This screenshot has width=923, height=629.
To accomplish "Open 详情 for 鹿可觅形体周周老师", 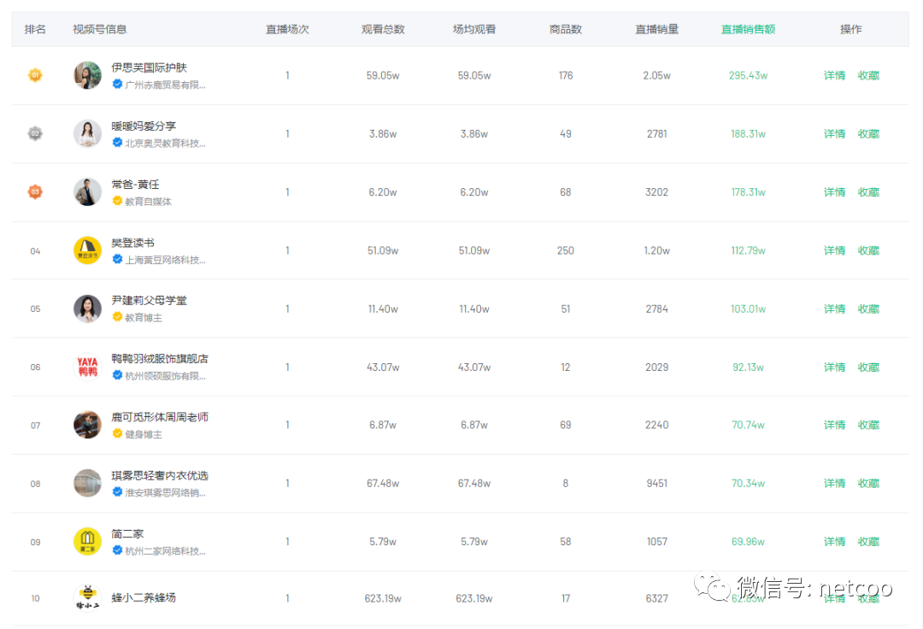I will pyautogui.click(x=834, y=424).
